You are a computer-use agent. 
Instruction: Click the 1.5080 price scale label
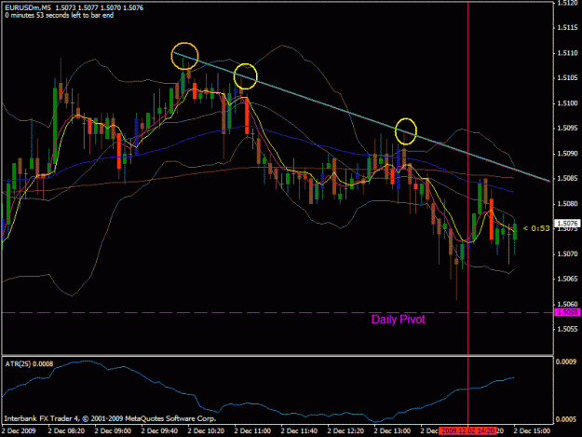tap(567, 203)
